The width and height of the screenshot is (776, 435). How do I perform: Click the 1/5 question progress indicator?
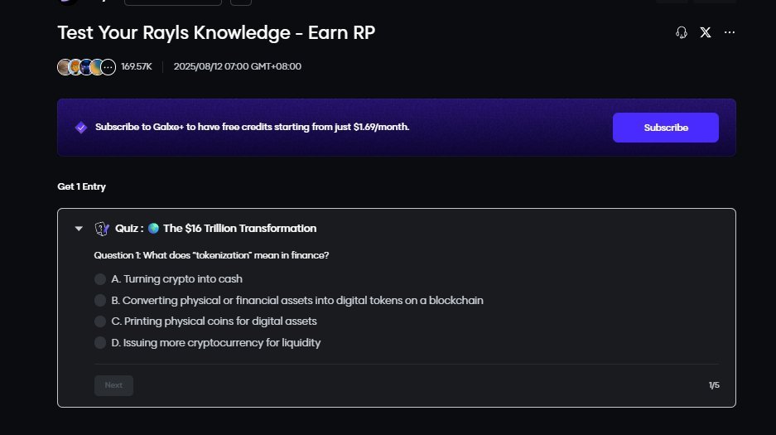(x=714, y=385)
